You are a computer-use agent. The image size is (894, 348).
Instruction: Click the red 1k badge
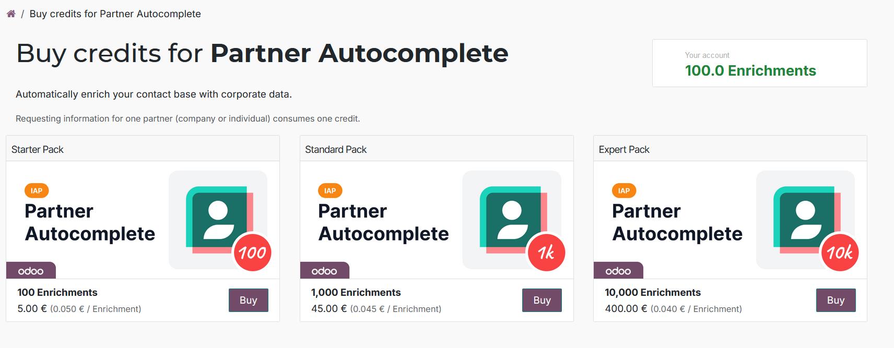coord(546,253)
